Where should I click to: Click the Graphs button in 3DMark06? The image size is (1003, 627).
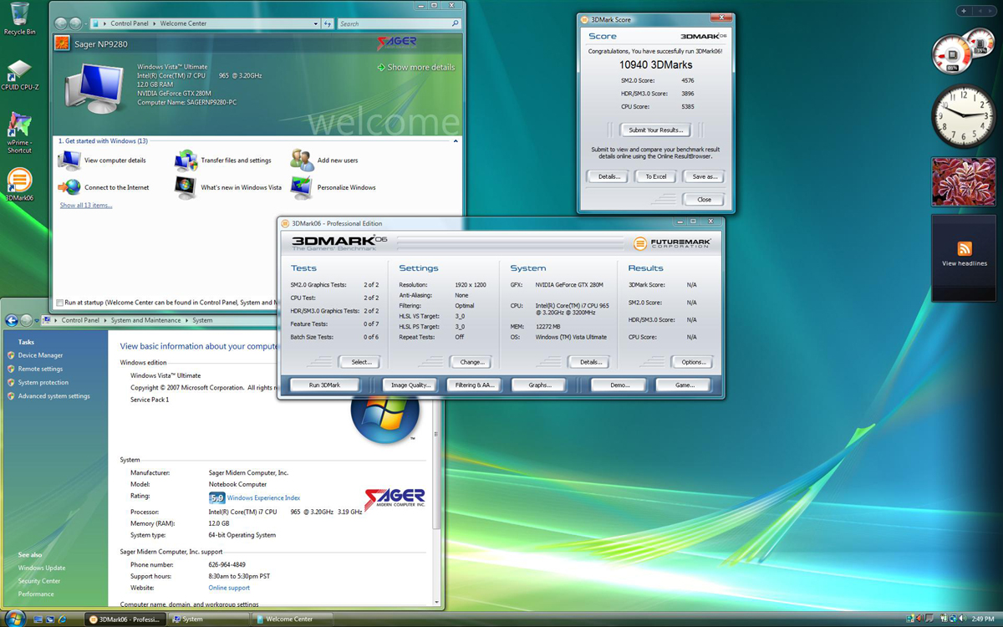pos(539,385)
